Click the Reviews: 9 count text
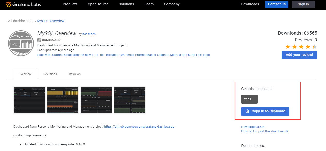 [306, 40]
